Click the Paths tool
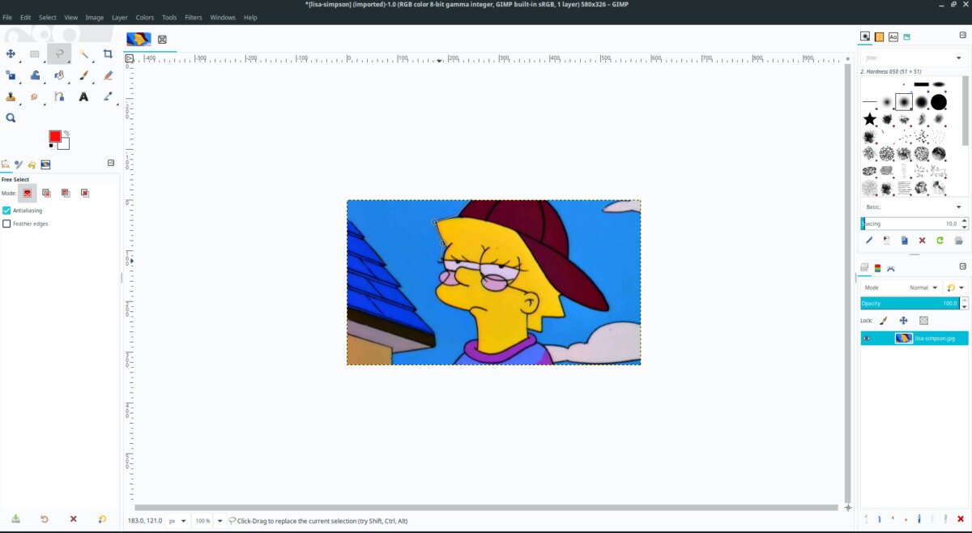Viewport: 972px width, 533px height. 59,96
